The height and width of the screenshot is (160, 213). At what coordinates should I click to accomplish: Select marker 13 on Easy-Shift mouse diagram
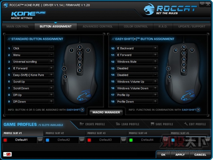[168, 69]
